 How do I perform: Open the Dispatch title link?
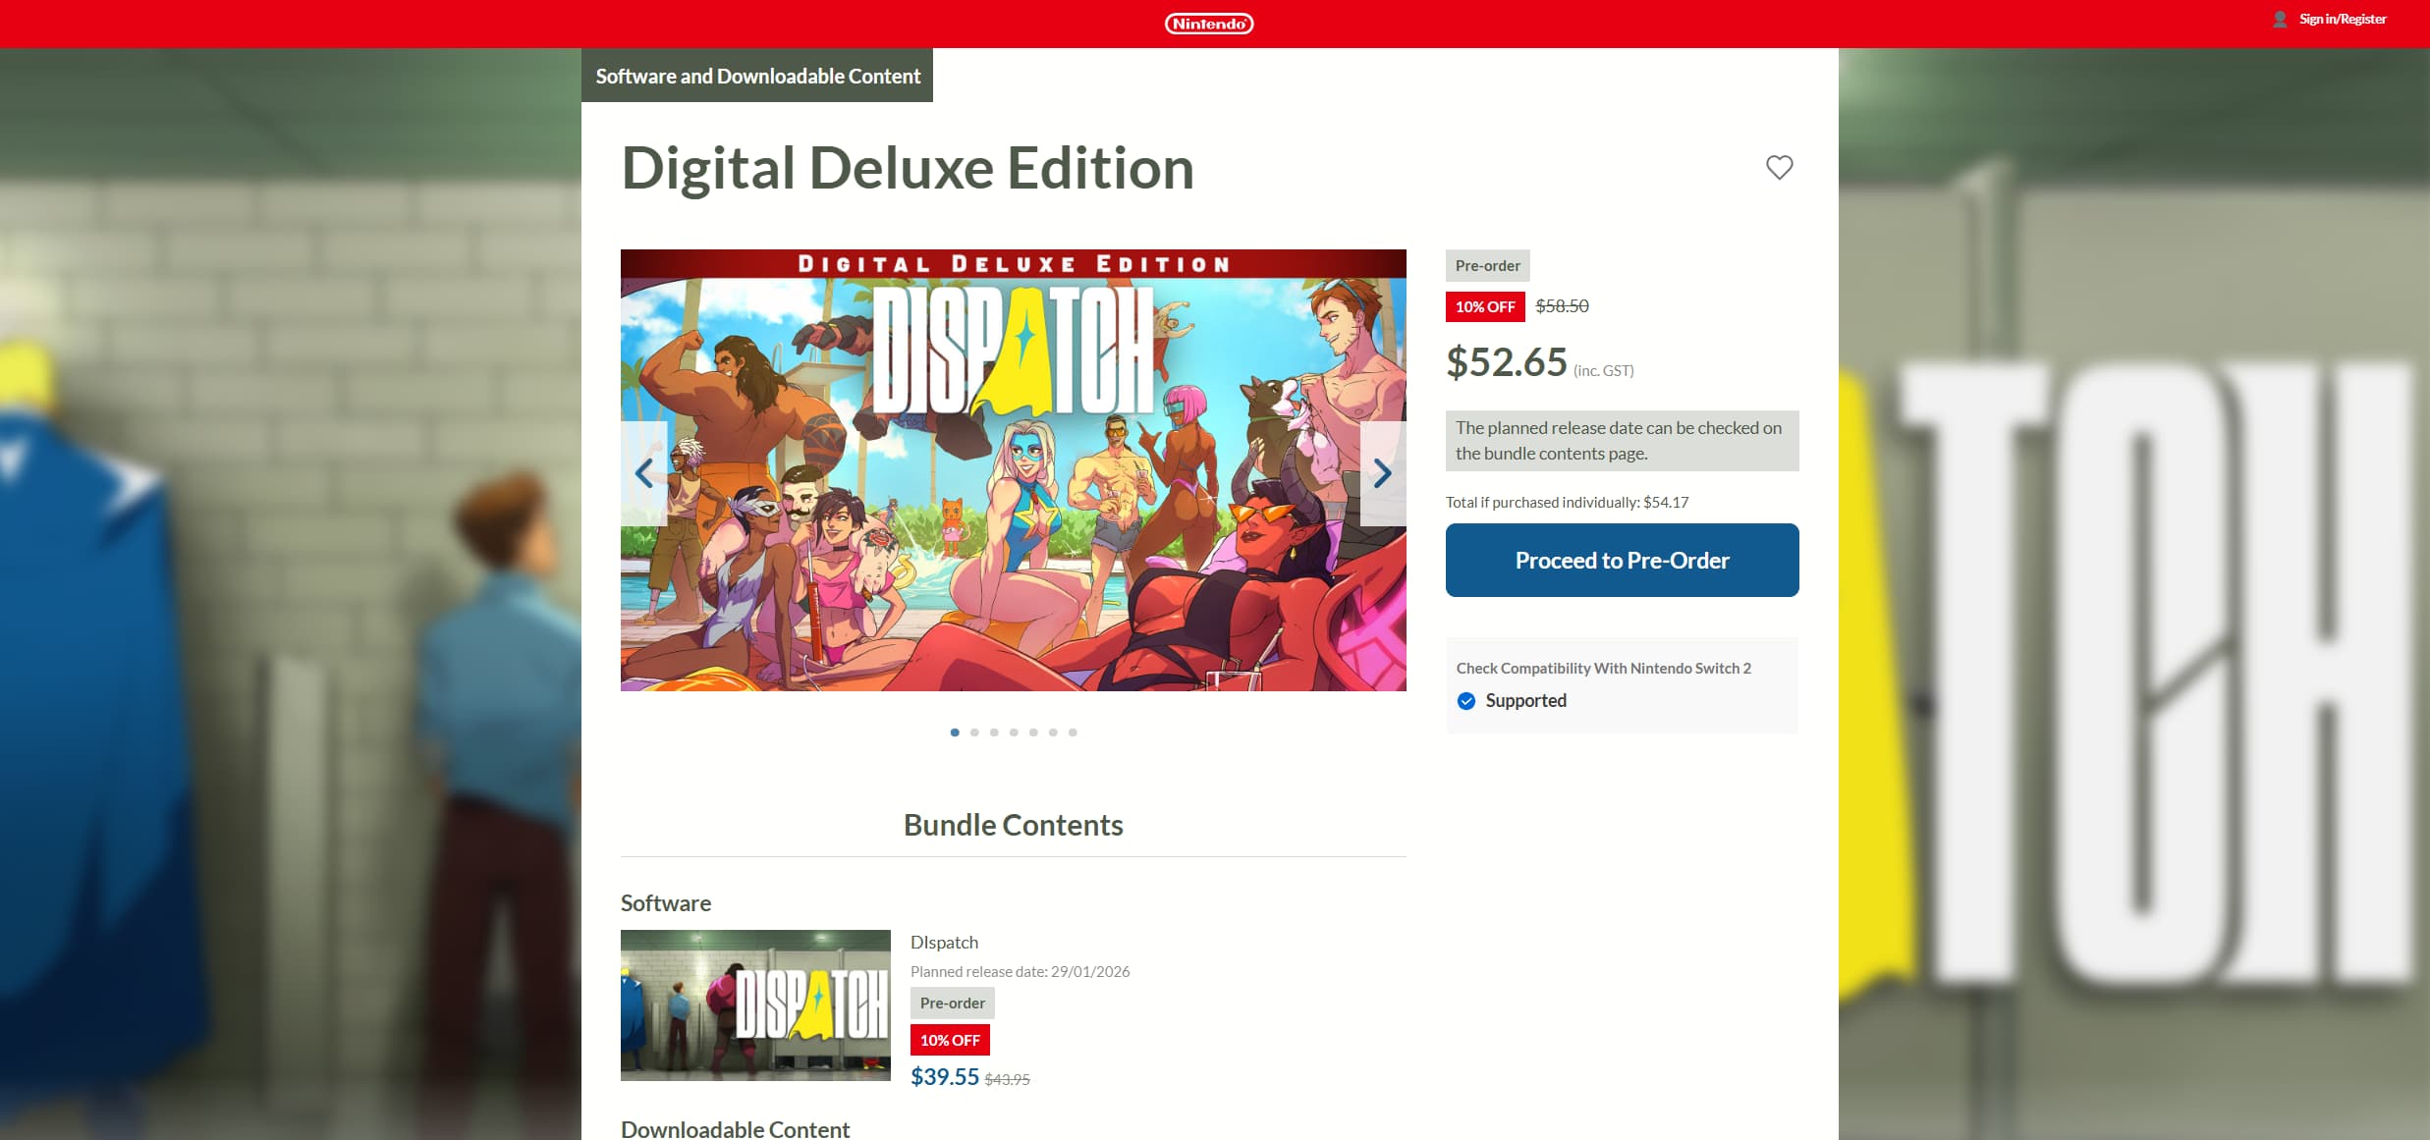[x=944, y=943]
